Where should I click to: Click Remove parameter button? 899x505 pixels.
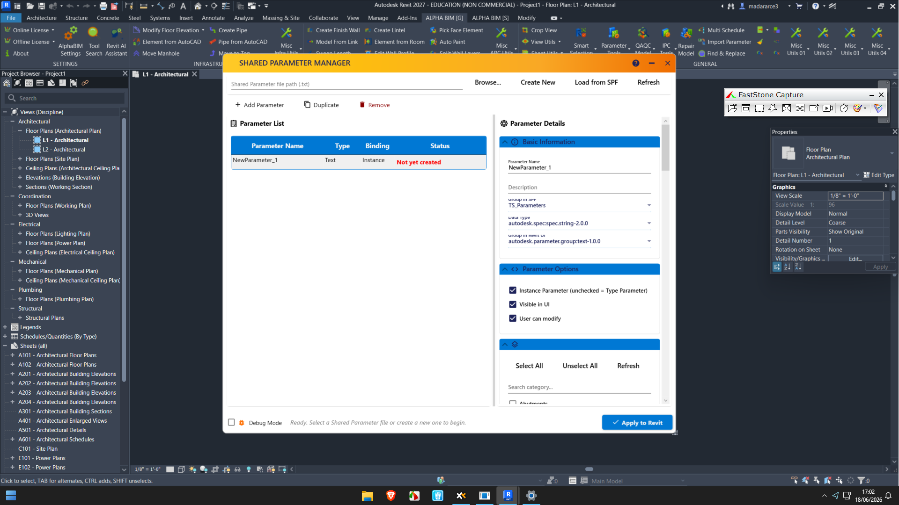[x=375, y=105]
